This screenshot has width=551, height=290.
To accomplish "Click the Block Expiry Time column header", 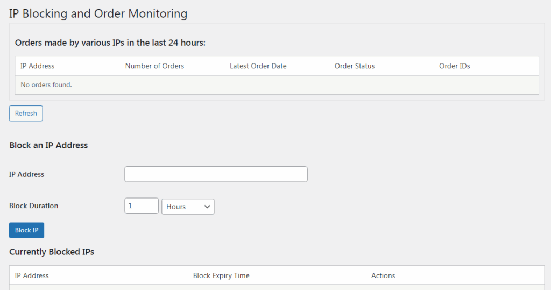I will click(x=221, y=275).
